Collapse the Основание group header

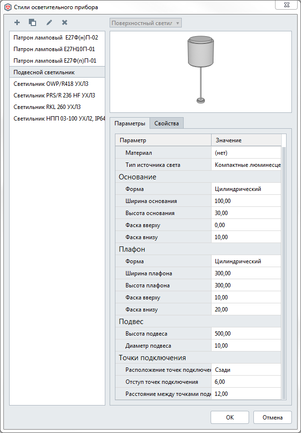tap(198, 177)
